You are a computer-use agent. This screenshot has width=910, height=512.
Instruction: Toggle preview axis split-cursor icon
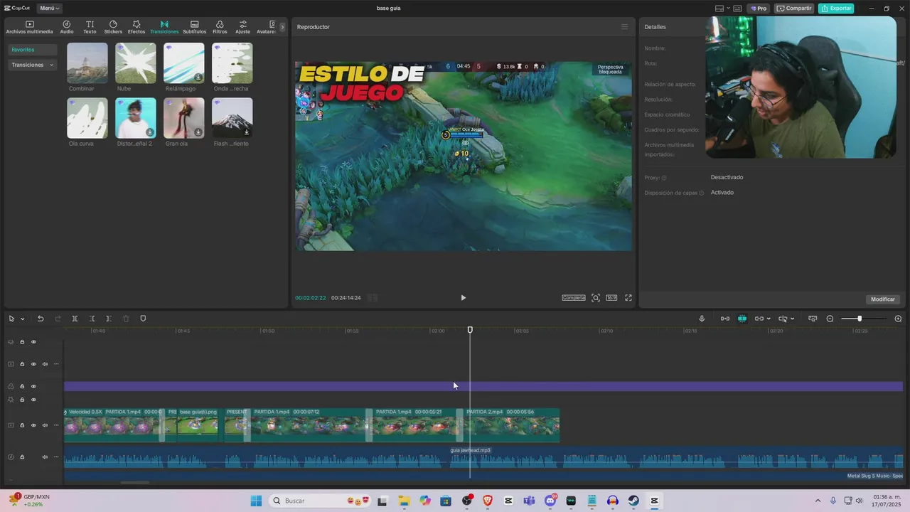(x=783, y=319)
